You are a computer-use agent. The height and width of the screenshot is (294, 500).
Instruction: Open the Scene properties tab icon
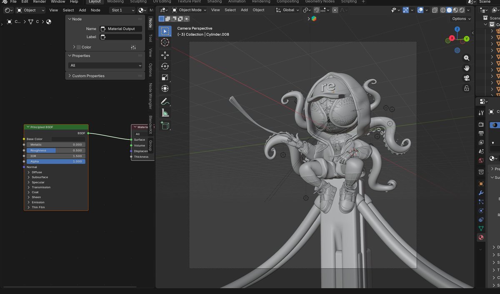click(x=481, y=151)
